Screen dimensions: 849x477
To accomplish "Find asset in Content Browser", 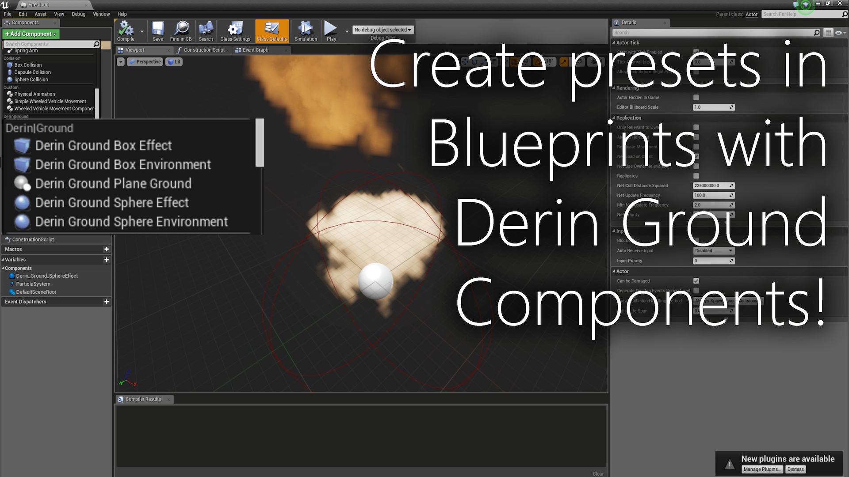I will [x=181, y=31].
